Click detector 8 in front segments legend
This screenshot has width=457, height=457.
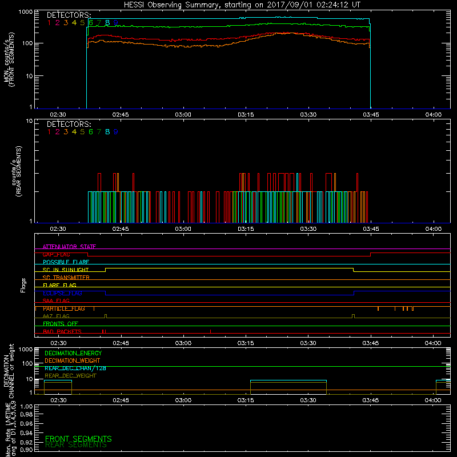pos(107,23)
